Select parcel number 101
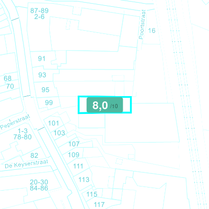 (x=53, y=123)
